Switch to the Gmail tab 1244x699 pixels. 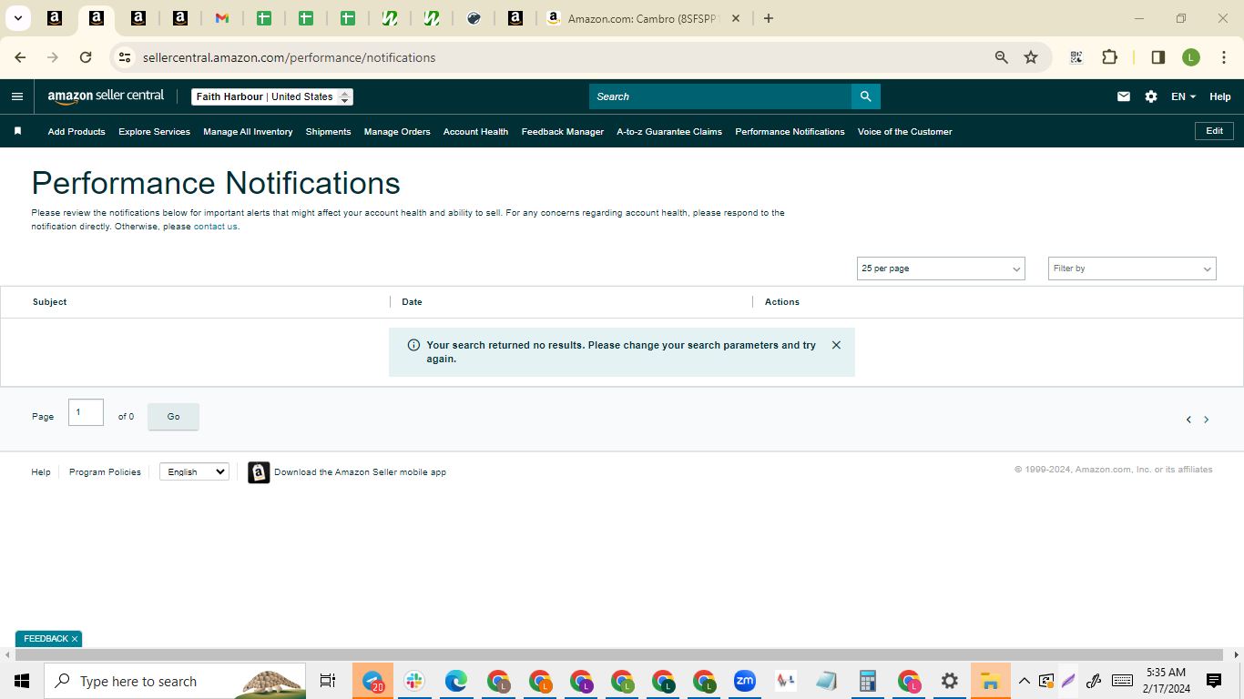222,18
